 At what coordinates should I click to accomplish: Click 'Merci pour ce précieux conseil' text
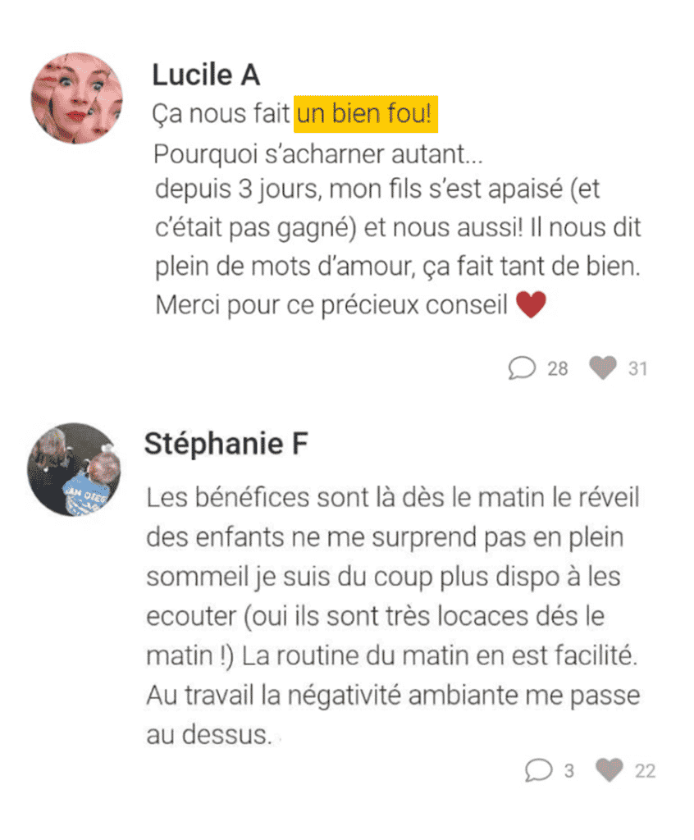(x=331, y=306)
